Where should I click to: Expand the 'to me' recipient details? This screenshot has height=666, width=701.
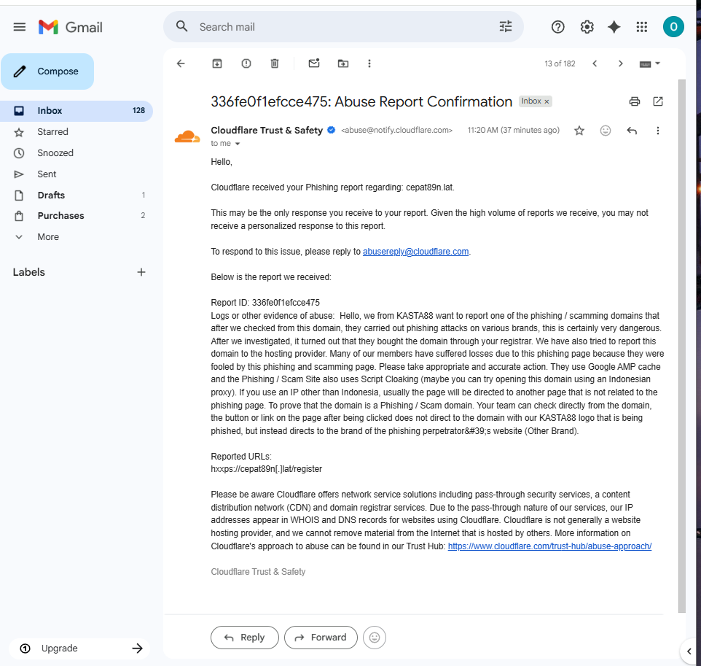tap(238, 144)
